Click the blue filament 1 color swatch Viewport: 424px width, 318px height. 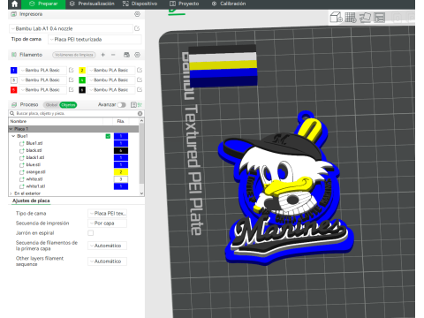(14, 70)
